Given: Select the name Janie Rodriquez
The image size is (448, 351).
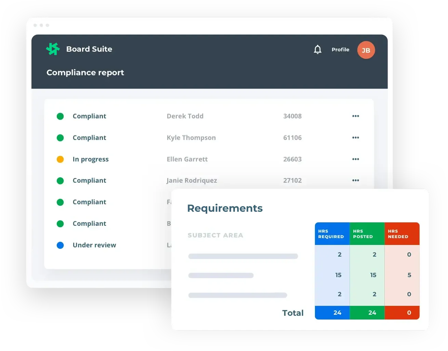Looking at the screenshot, I should (192, 180).
